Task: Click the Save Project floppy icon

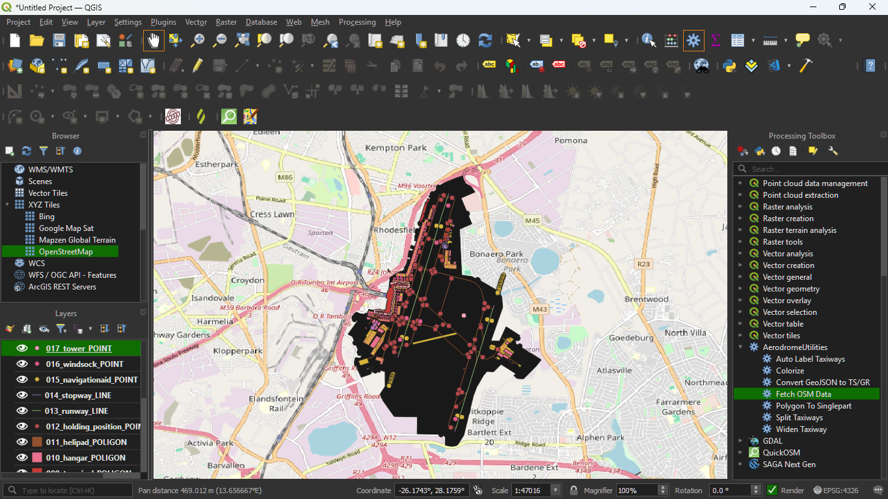Action: 59,40
